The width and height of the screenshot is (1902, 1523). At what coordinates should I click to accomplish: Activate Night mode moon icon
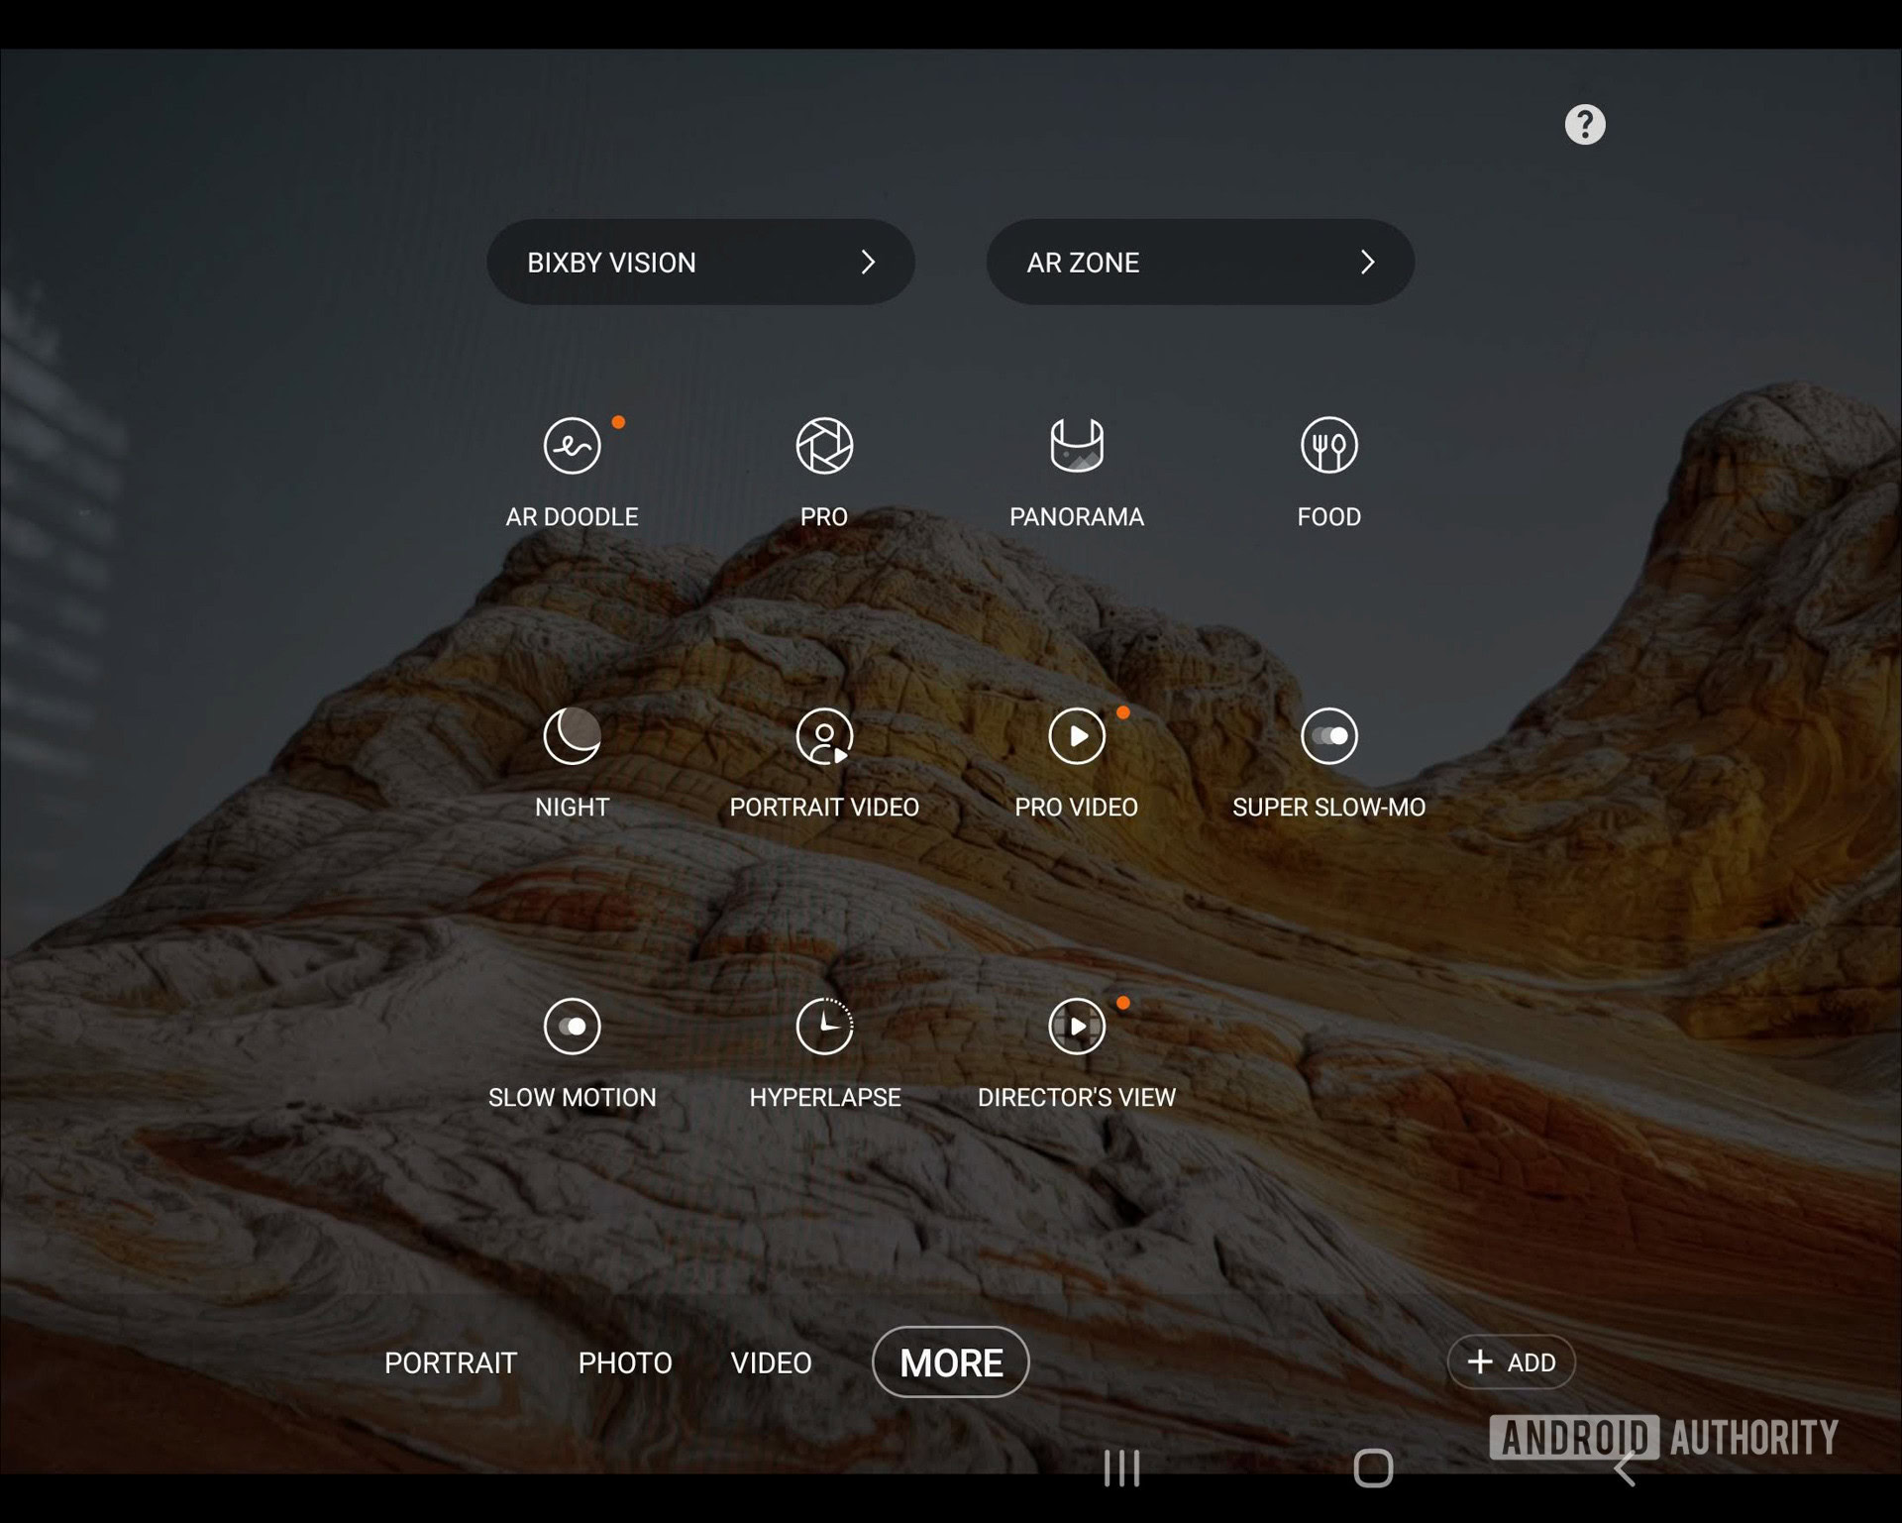[572, 736]
